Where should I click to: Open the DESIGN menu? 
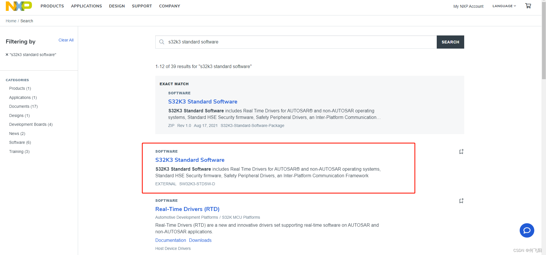[117, 6]
